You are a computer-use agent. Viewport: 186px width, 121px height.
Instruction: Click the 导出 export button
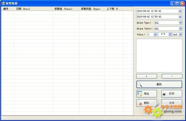point(147,94)
